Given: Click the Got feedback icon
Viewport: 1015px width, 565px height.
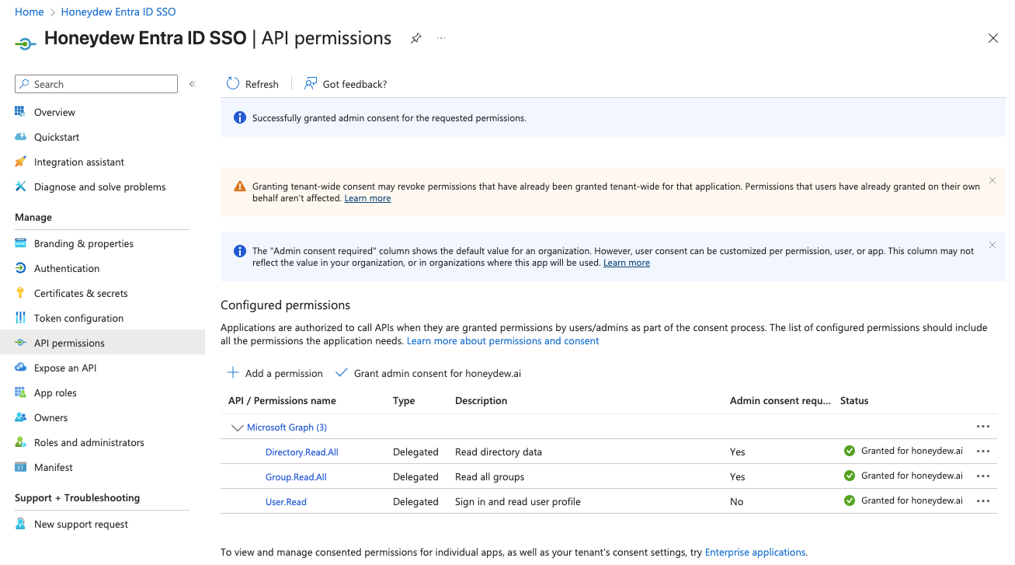Looking at the screenshot, I should click(x=311, y=84).
